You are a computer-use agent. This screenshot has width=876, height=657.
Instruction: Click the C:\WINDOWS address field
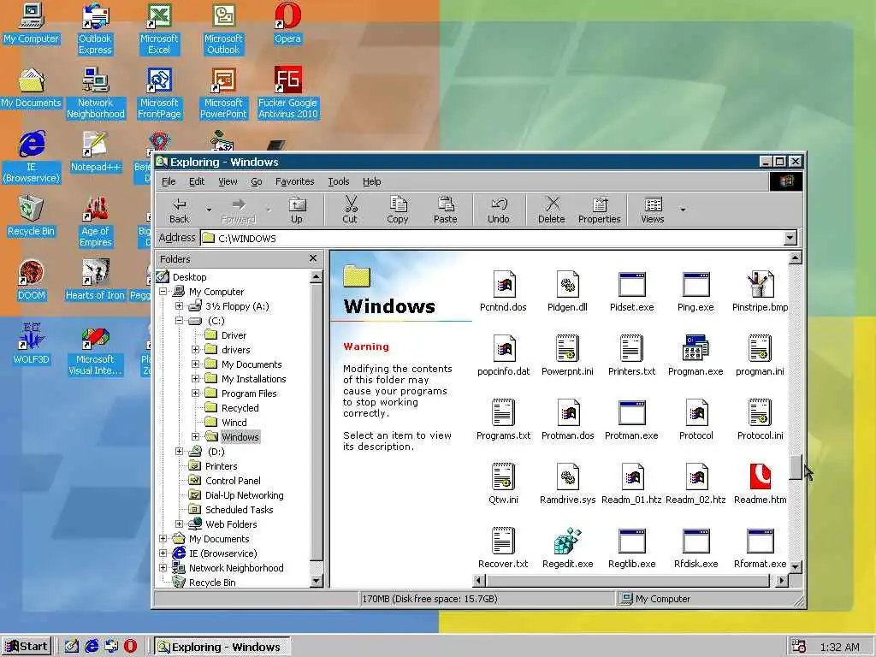click(492, 238)
